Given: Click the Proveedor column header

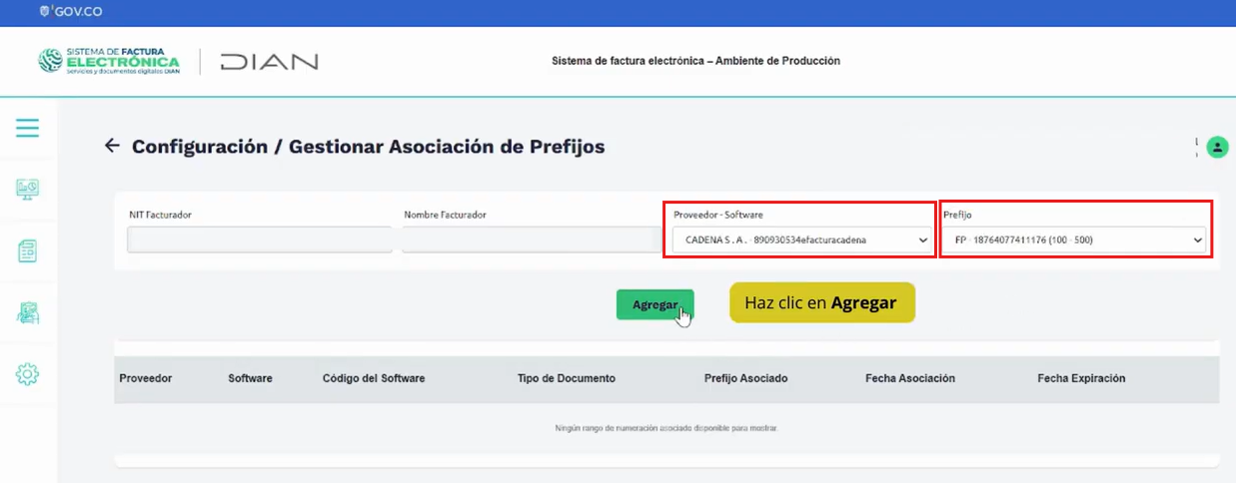Looking at the screenshot, I should 145,378.
